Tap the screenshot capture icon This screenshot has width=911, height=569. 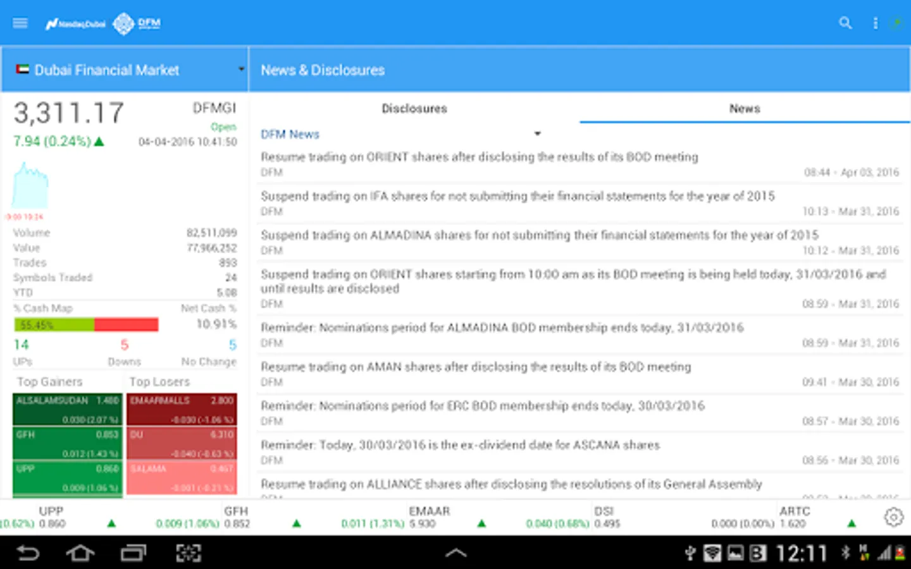click(x=188, y=553)
